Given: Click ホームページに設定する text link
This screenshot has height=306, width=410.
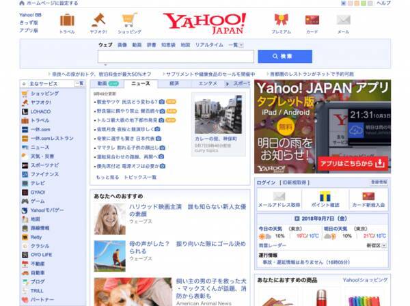Looking at the screenshot, I should click(53, 3).
